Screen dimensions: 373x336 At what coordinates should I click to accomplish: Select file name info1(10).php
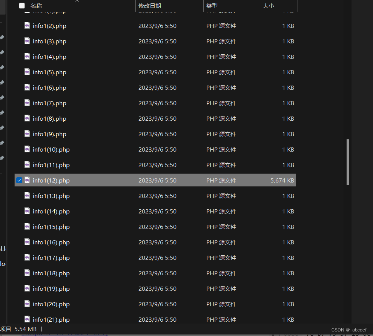click(51, 150)
